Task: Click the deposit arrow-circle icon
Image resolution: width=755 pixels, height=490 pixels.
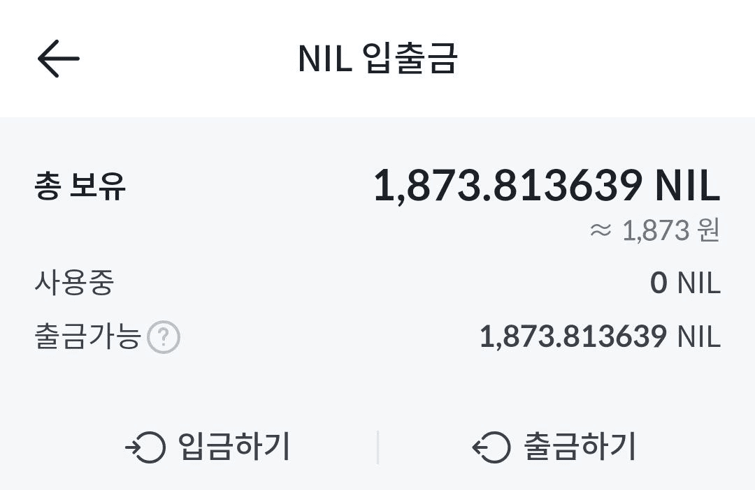Action: point(145,447)
